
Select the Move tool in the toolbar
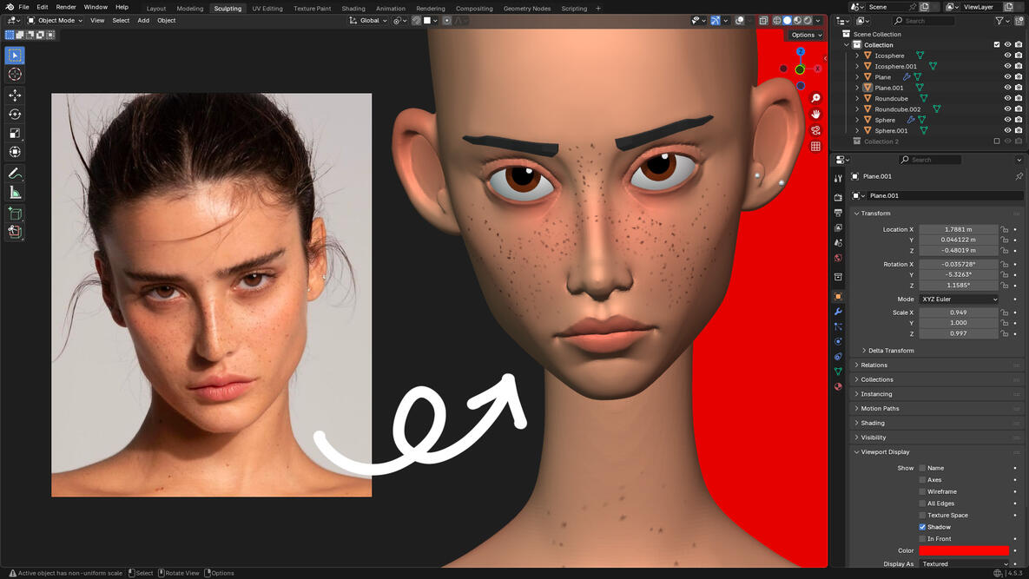point(14,95)
